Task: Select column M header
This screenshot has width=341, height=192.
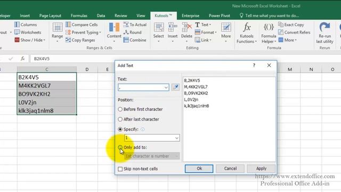Action: 290,69
